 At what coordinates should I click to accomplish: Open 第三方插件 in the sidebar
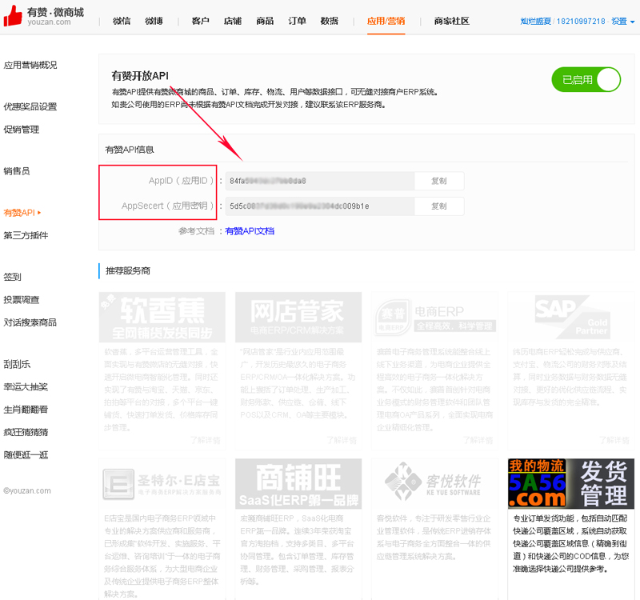(26, 235)
